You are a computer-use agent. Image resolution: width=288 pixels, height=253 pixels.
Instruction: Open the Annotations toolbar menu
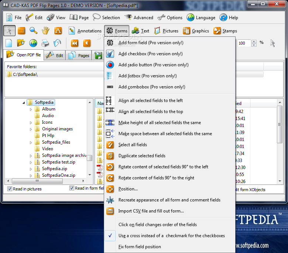[85, 31]
